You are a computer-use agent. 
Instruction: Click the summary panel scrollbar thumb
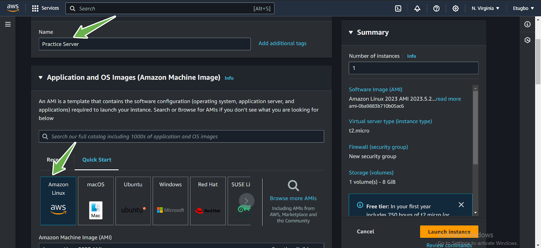coord(475,128)
